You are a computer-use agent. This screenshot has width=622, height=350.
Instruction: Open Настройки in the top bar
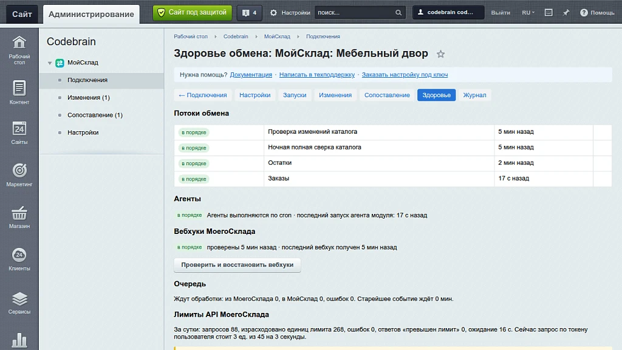290,13
